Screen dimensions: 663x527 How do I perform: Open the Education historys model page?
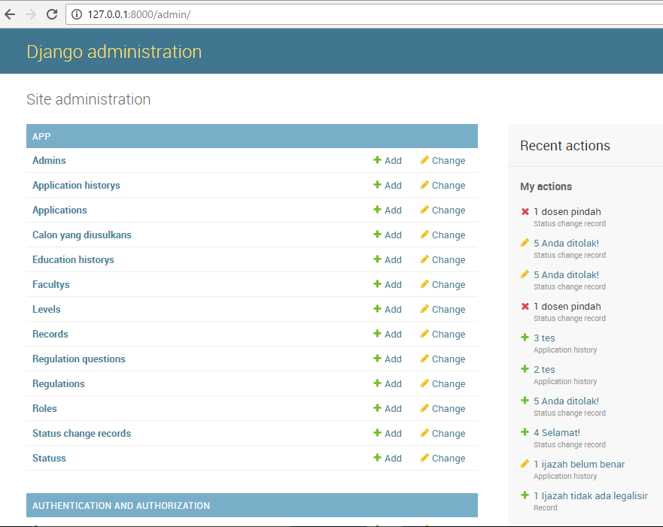click(x=73, y=259)
